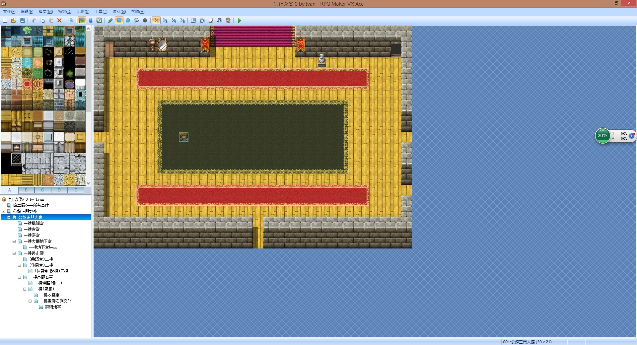
Task: Click the red X Delete icon
Action: pos(59,20)
